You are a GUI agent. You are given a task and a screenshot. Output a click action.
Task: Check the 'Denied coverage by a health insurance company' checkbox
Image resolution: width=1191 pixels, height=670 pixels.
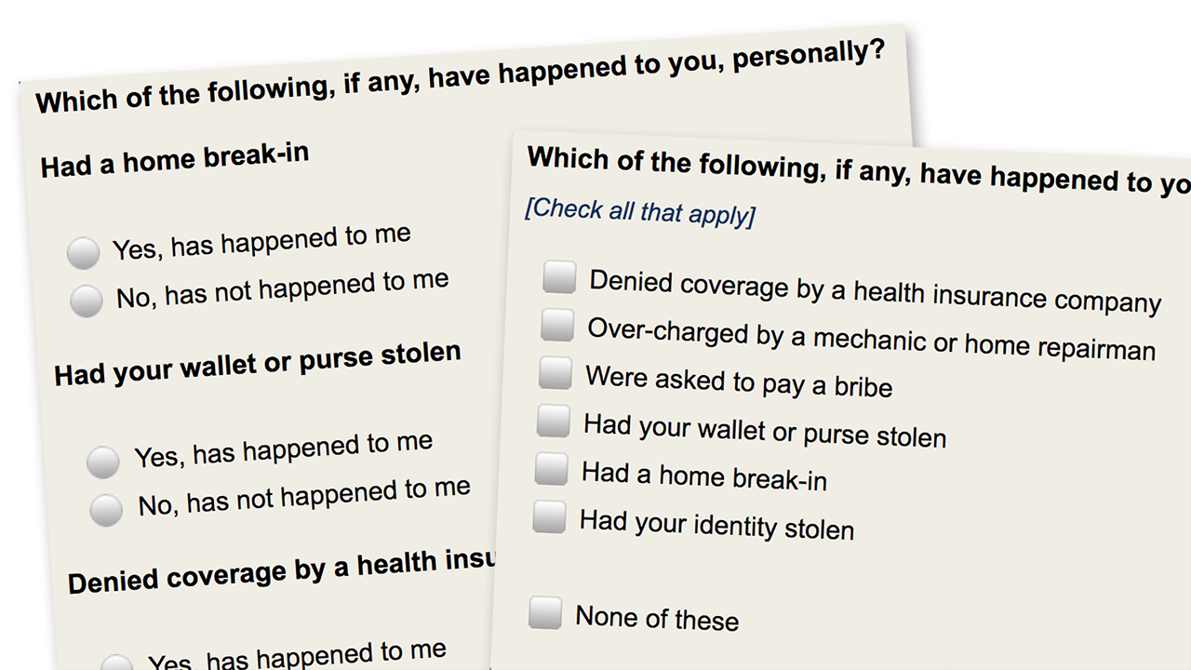point(559,277)
